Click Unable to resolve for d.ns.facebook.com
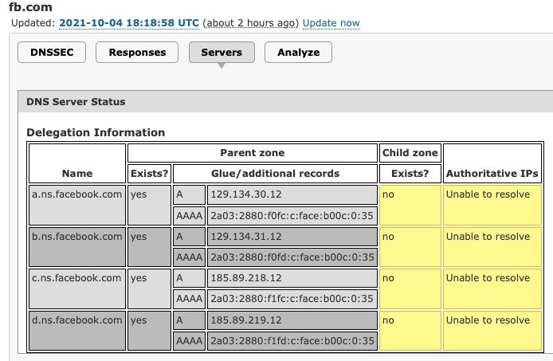This screenshot has height=361, width=553. tap(492, 331)
